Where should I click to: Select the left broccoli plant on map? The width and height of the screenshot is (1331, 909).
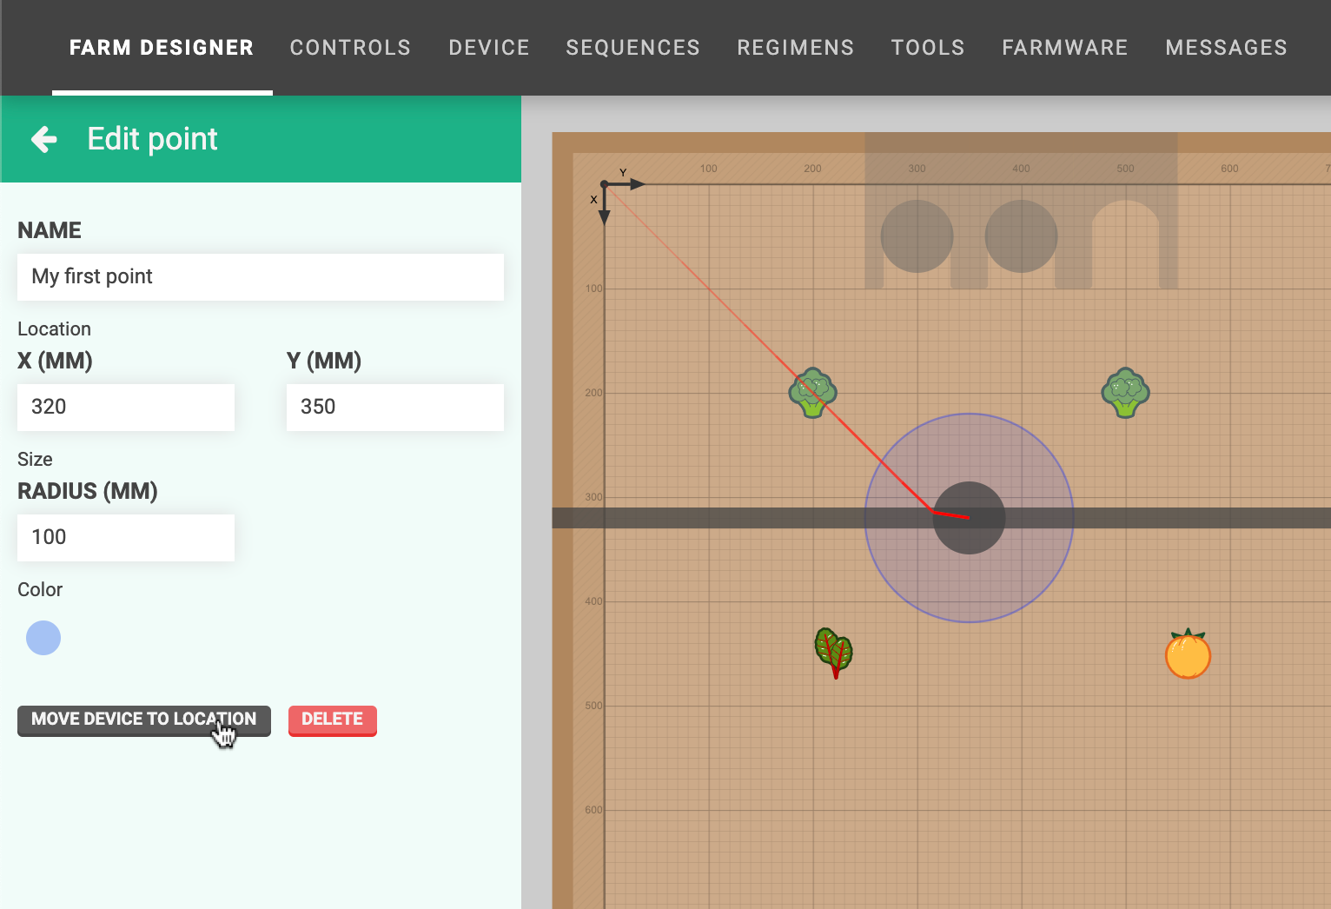812,393
